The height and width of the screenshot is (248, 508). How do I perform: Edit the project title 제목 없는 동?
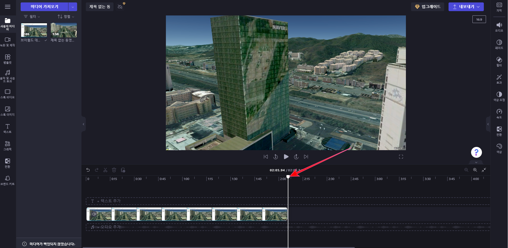tap(100, 7)
